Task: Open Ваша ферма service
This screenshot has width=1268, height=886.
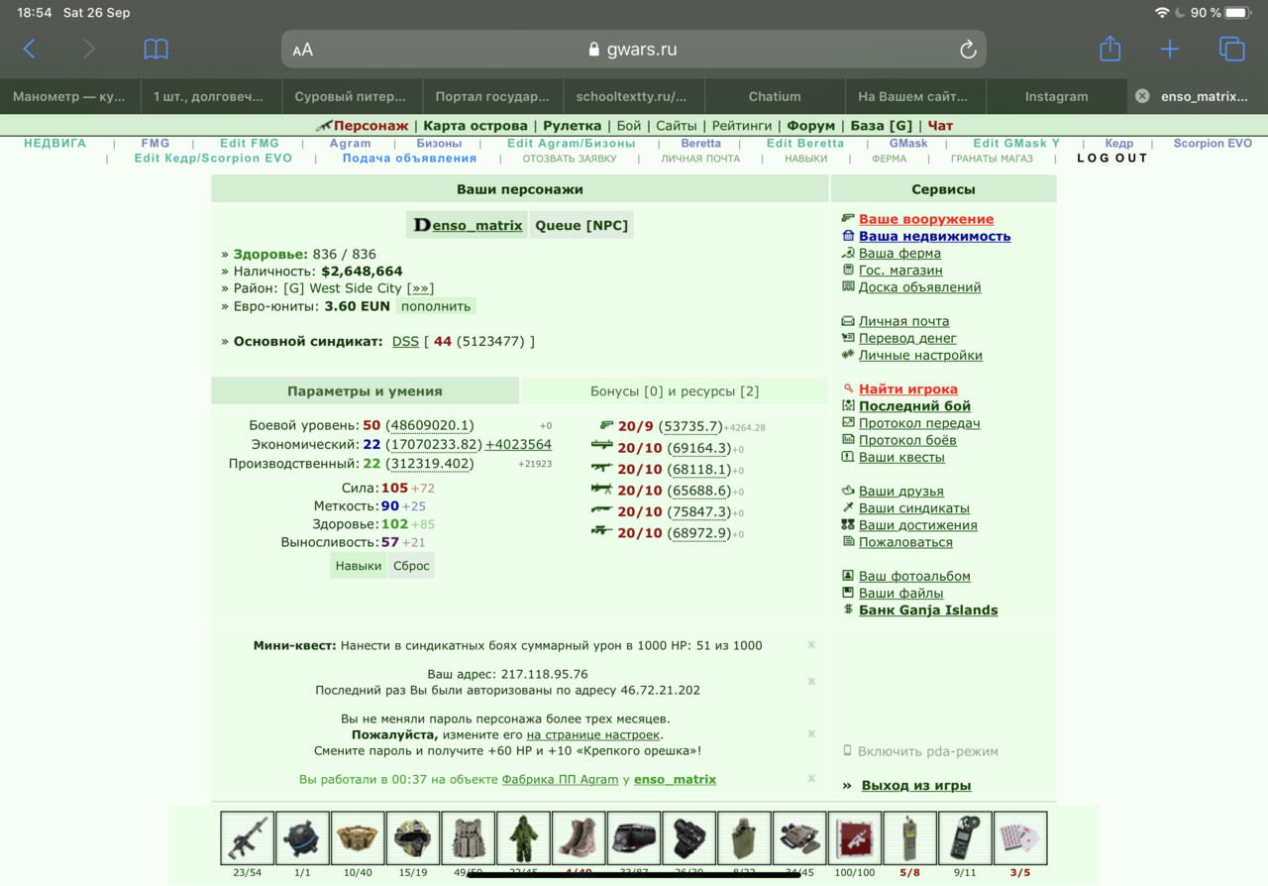Action: [x=899, y=253]
